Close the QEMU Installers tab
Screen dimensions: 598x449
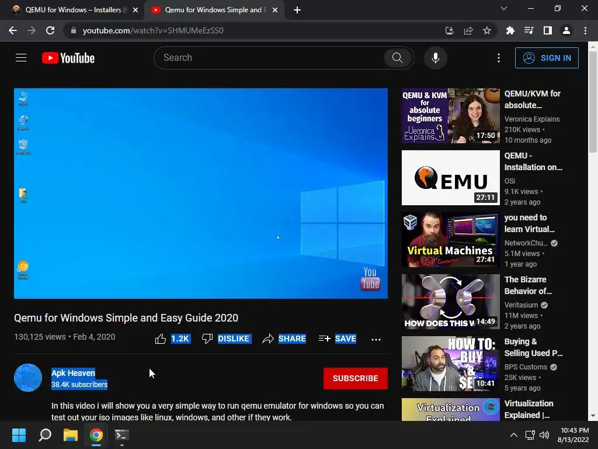tap(135, 10)
